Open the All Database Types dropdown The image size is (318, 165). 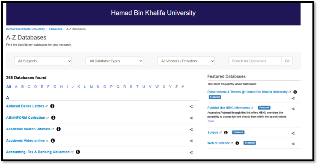114,61
